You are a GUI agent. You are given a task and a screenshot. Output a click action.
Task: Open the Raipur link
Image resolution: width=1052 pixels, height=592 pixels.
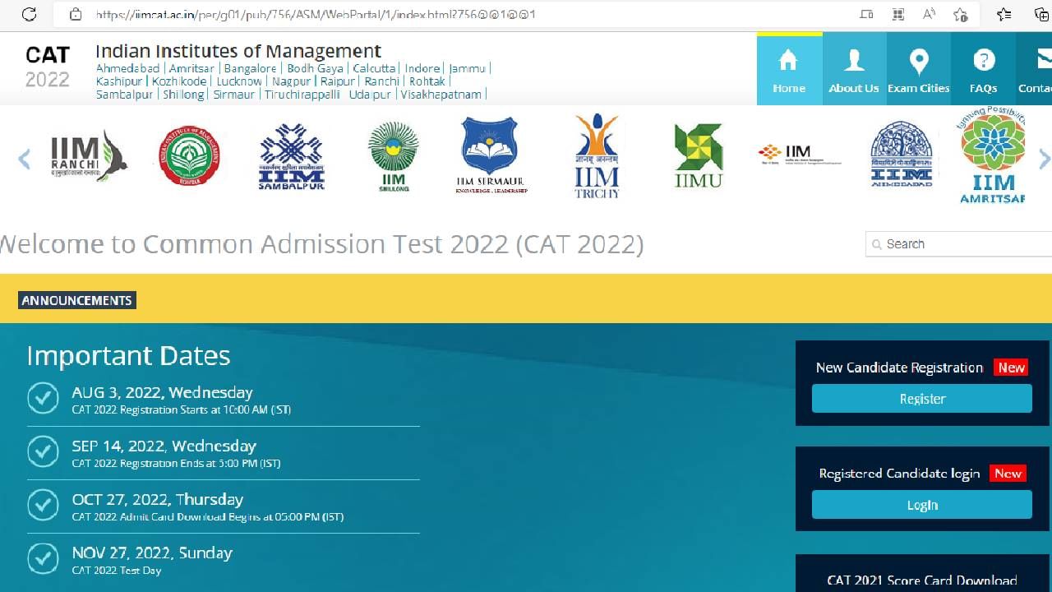pyautogui.click(x=338, y=81)
